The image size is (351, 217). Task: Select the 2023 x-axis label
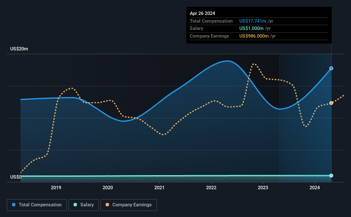(x=263, y=188)
